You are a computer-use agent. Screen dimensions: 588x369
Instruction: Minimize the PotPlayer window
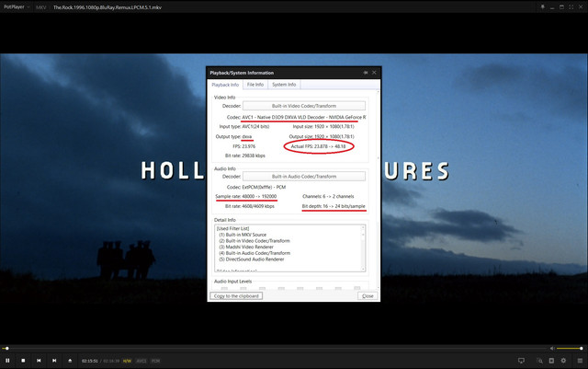coord(552,7)
